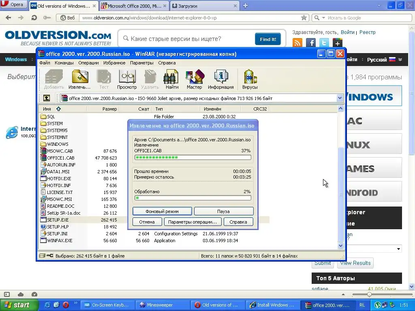Click the Facebook icon on Oldversion site
The image size is (415, 311).
[x=311, y=43]
